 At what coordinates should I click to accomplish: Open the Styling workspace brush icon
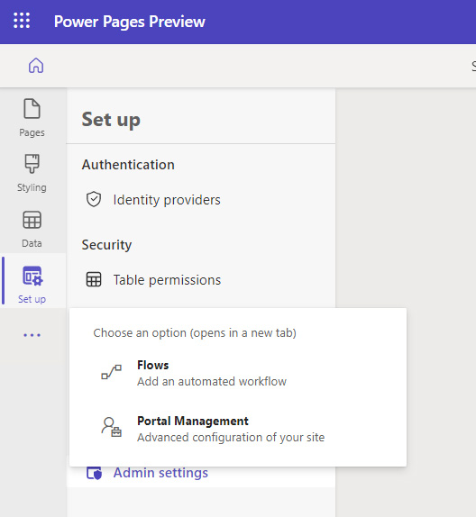pos(32,164)
